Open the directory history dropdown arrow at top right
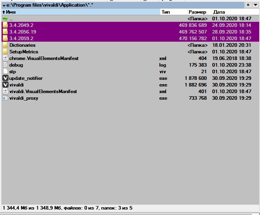 click(x=255, y=5)
